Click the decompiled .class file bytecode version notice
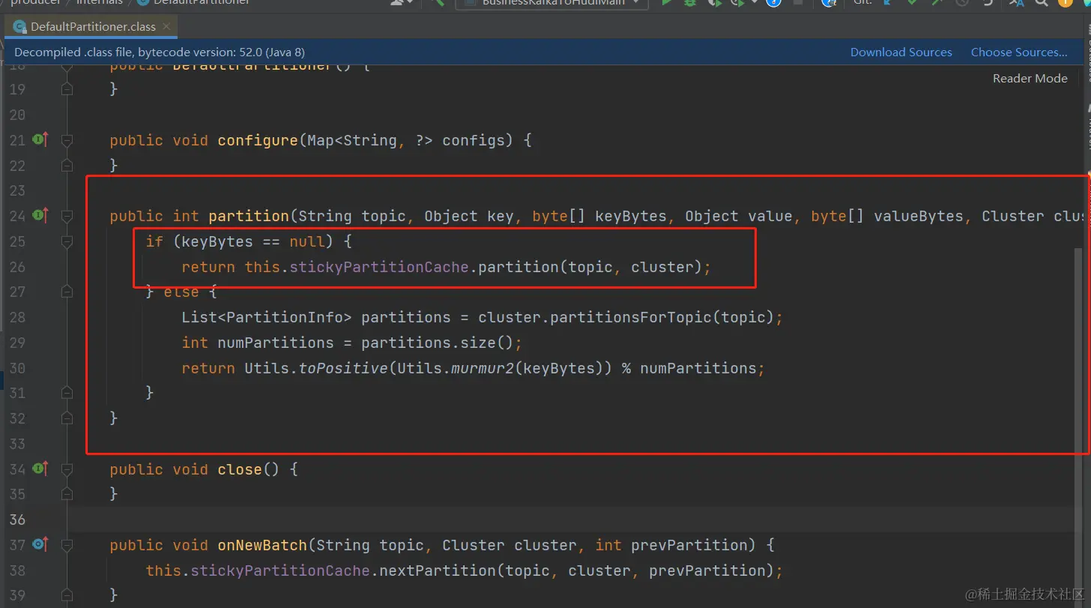The width and height of the screenshot is (1091, 608). point(160,52)
